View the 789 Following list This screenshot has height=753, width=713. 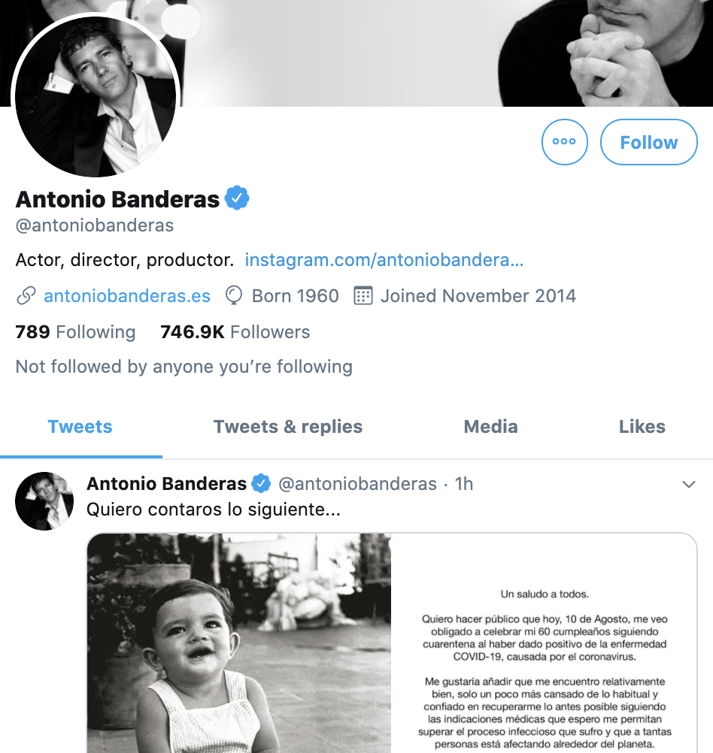click(x=75, y=332)
